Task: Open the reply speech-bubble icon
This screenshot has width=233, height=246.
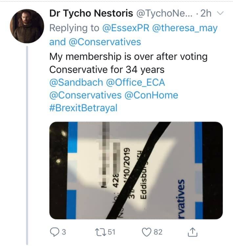Action: (x=54, y=232)
